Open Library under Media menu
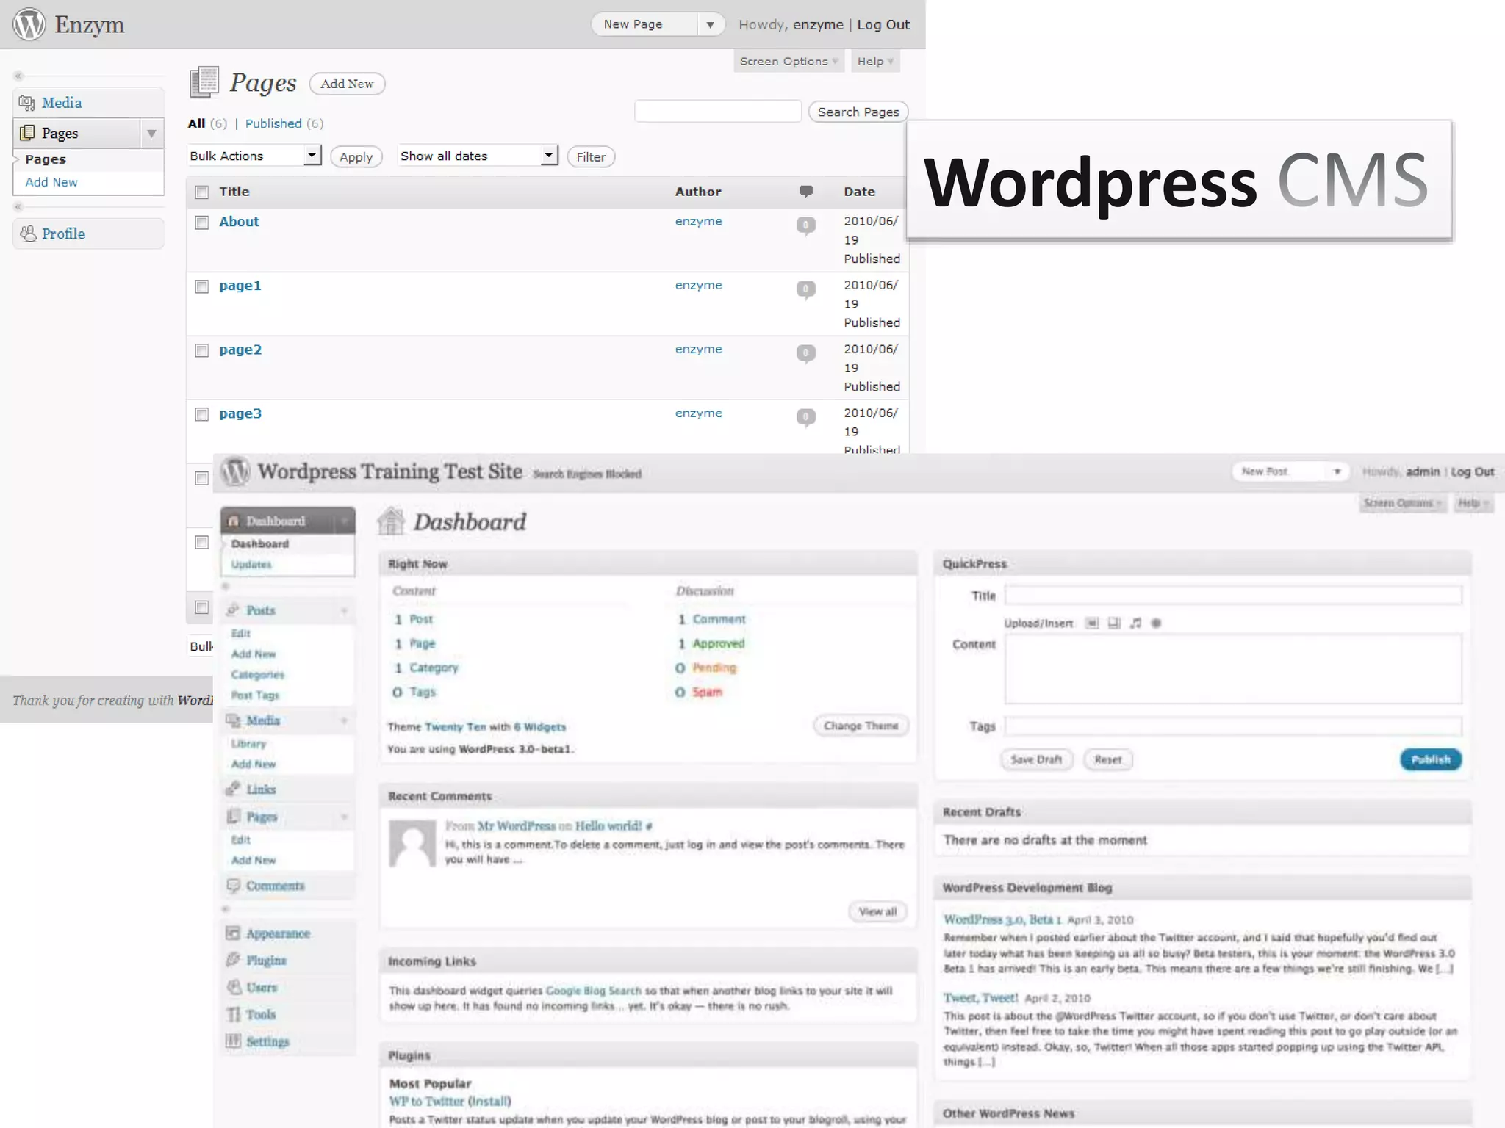 pyautogui.click(x=248, y=743)
